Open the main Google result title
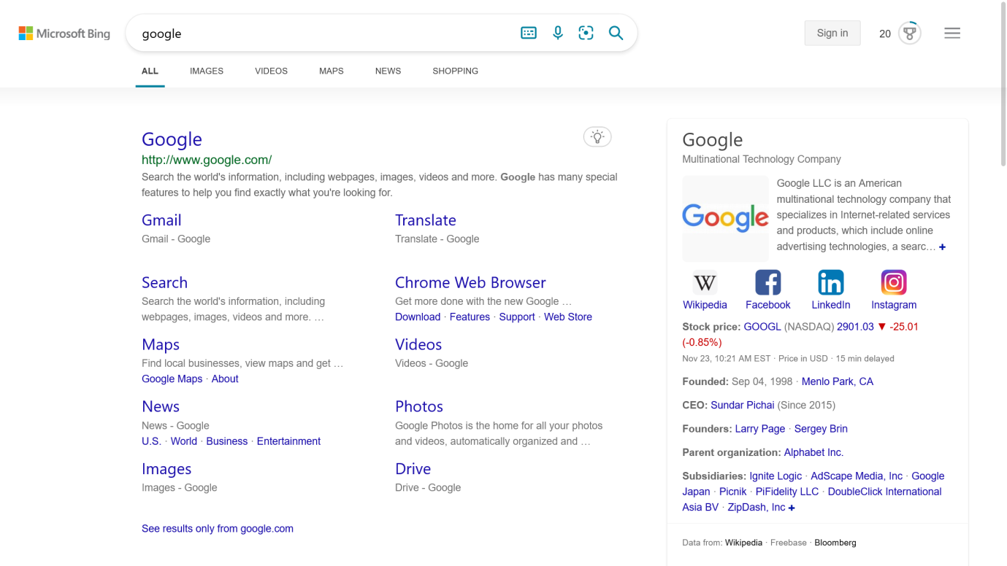The height and width of the screenshot is (566, 1007). 172,139
